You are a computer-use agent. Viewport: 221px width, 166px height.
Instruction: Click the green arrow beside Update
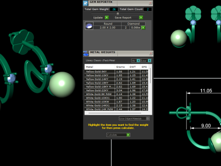(107, 18)
